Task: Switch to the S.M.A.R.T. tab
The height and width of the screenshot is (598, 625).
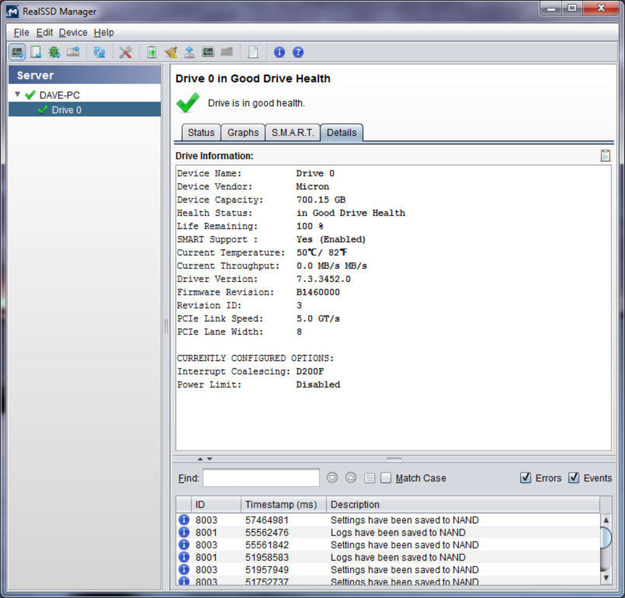Action: pos(293,133)
